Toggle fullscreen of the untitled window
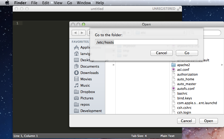 pos(179,9)
